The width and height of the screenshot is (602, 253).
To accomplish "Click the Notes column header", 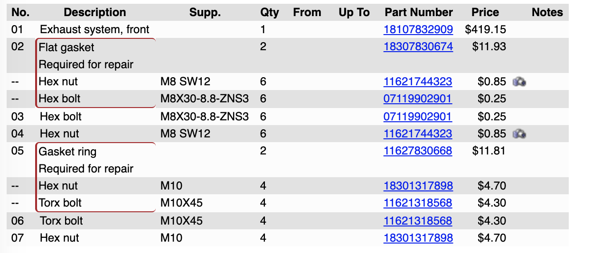I will [x=547, y=12].
